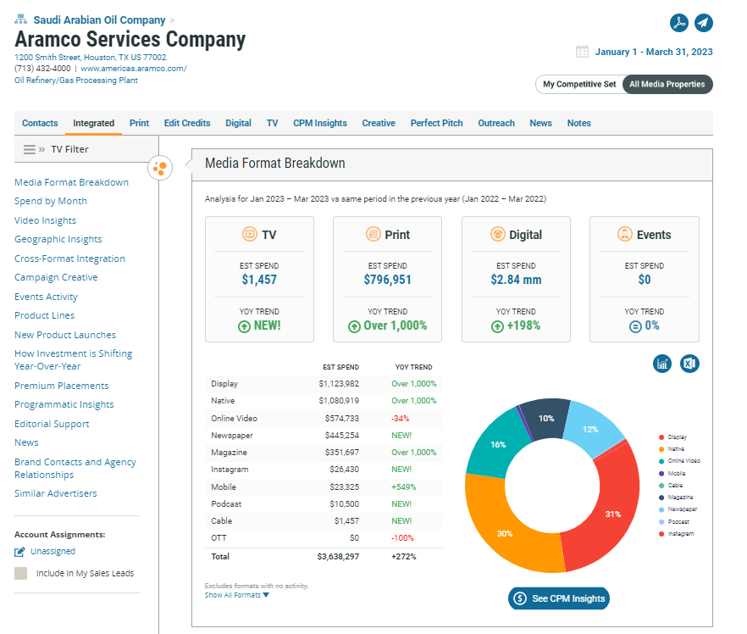Check Include In My Sales Leads box
747x634 pixels.
20,573
